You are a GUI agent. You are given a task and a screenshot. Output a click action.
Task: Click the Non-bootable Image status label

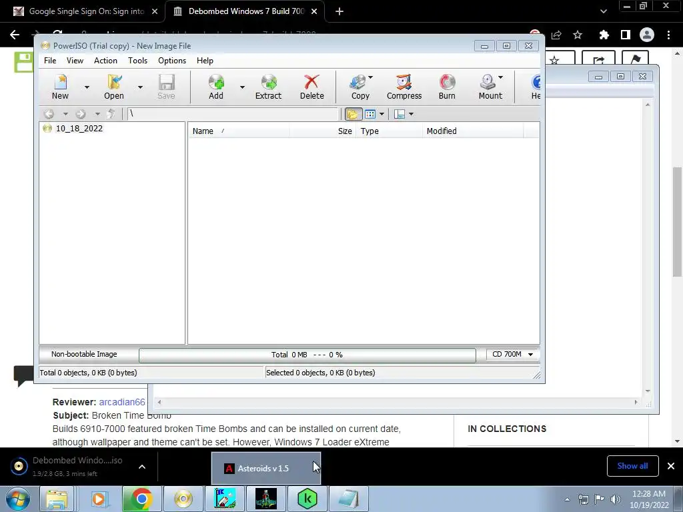(84, 355)
